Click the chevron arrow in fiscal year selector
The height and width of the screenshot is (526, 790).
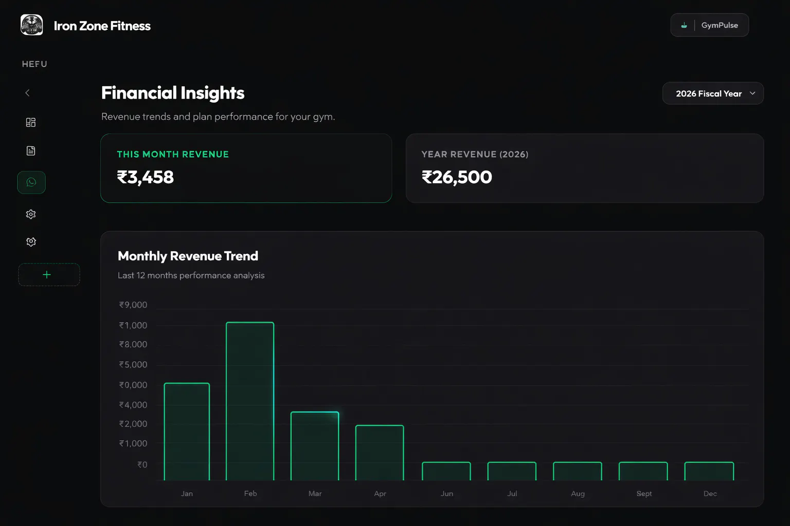[752, 93]
